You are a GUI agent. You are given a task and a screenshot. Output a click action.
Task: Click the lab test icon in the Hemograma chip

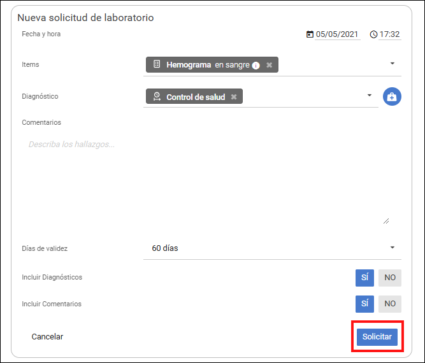pos(157,64)
